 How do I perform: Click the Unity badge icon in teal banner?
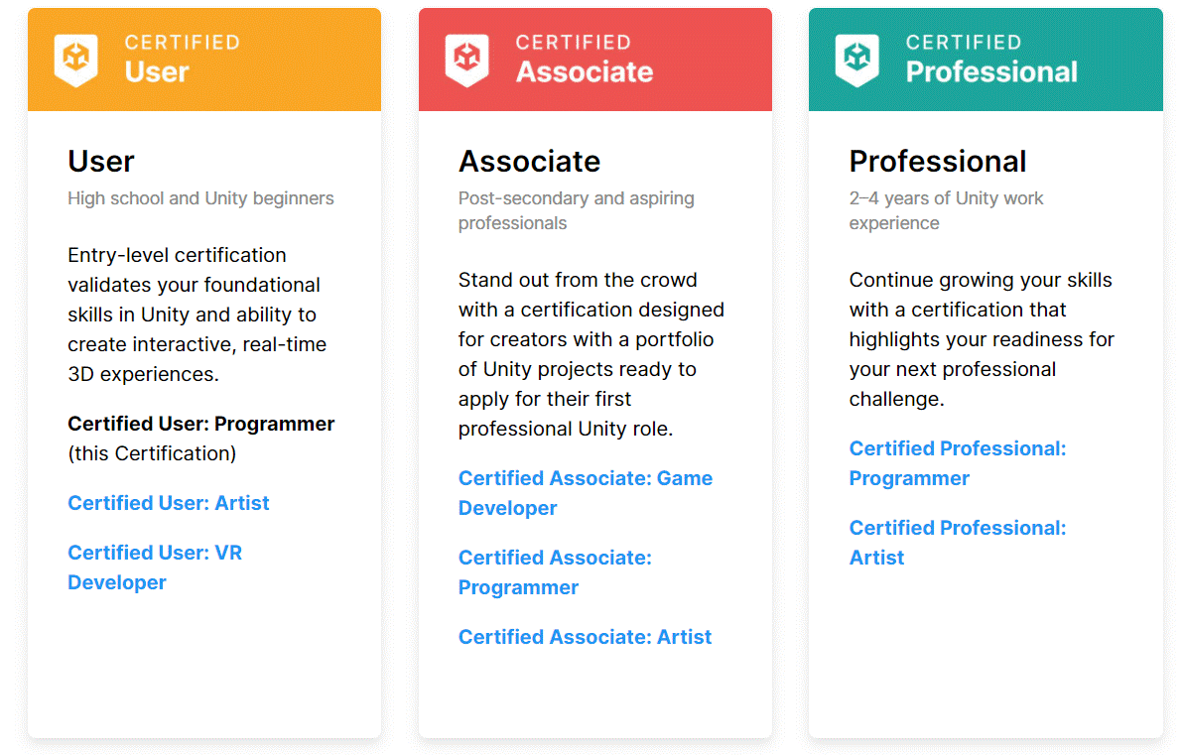point(856,60)
